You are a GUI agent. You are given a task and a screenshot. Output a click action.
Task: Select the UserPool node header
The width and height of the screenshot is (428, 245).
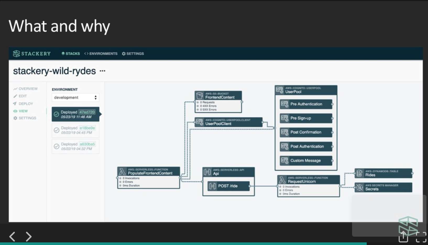click(306, 90)
